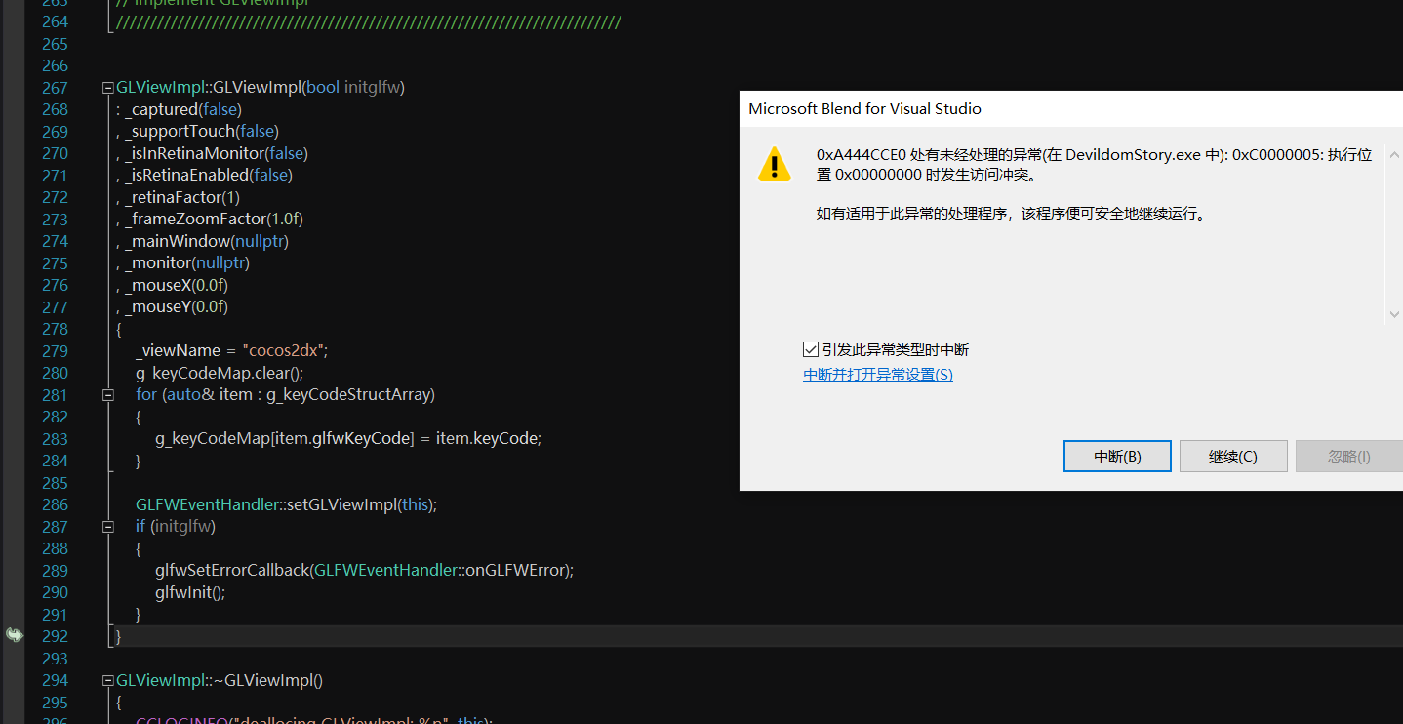
Task: Click the current statement arrow beside line 292
Action: [14, 635]
